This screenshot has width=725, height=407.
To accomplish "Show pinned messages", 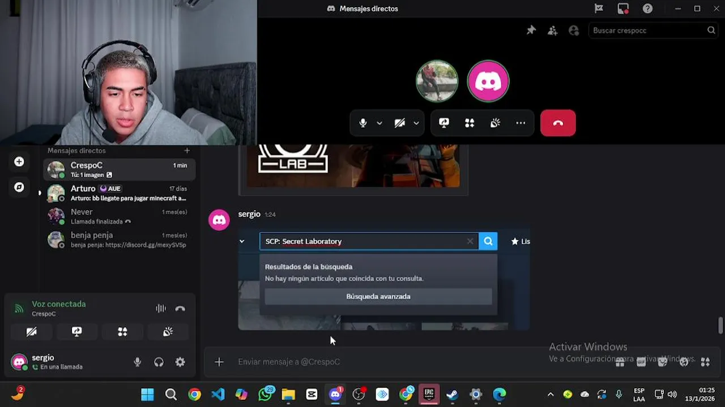I will pyautogui.click(x=531, y=31).
